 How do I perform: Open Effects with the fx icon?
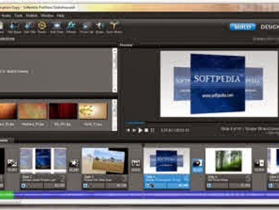click(71, 26)
